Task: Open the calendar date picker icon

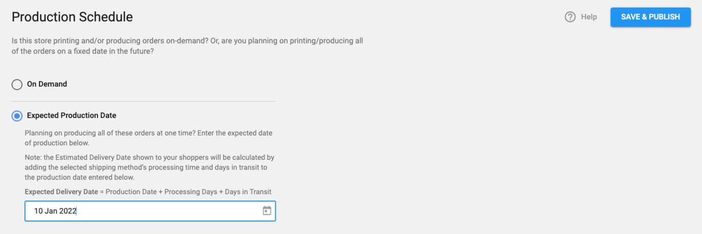Action: (267, 211)
